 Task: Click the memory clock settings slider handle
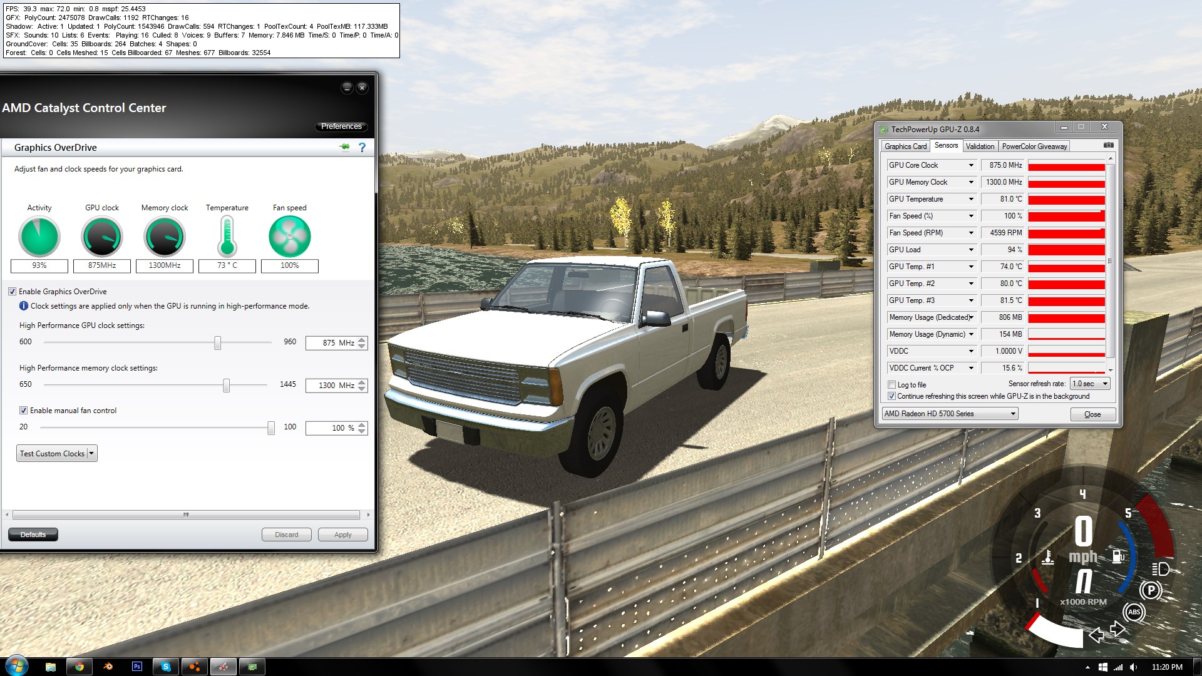click(x=227, y=385)
